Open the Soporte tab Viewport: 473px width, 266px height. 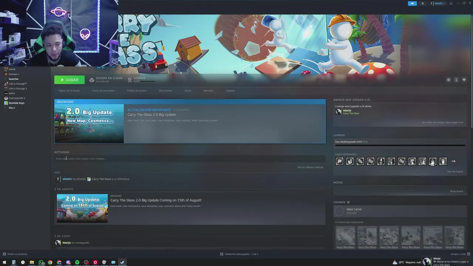point(230,91)
